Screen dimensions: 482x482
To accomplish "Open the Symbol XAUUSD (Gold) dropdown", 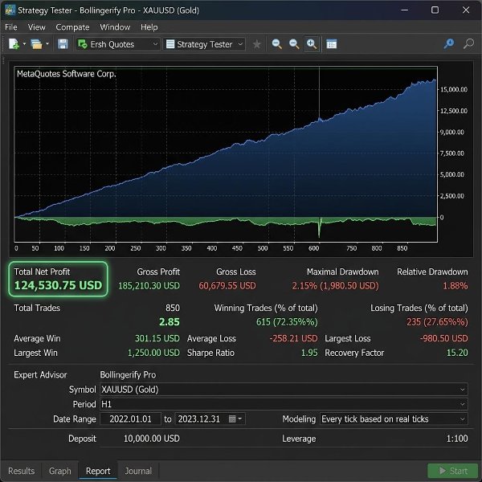I will tap(284, 389).
